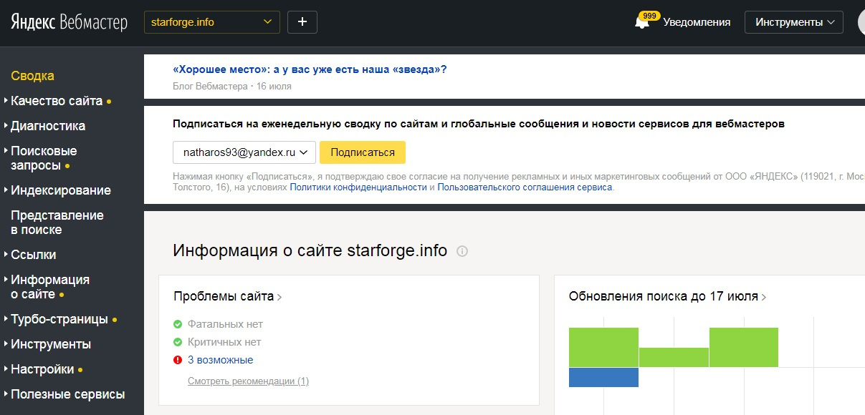Open the Инструменты dropdown in the header
This screenshot has height=415, width=865.
coord(795,22)
